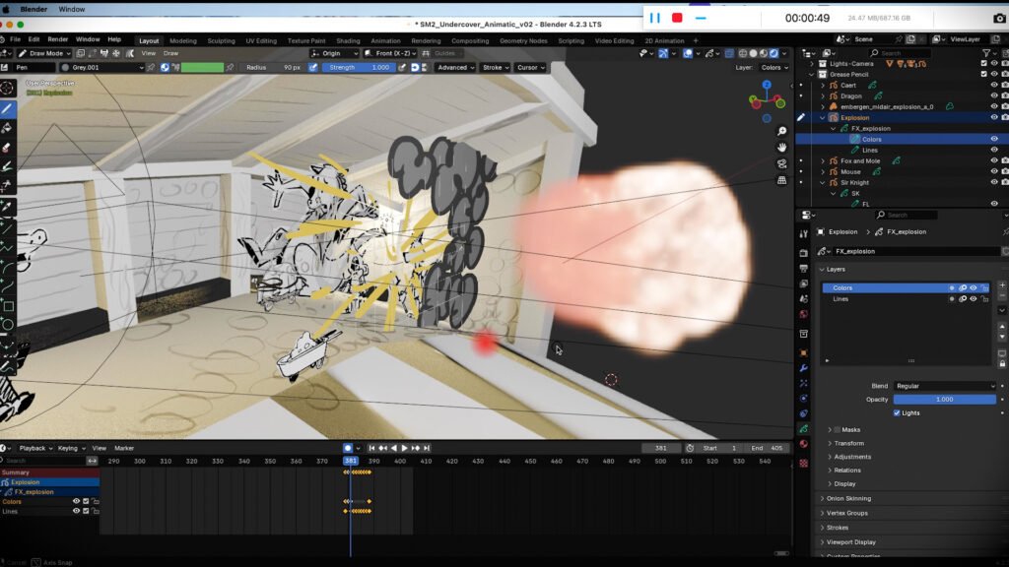Switch to the Animation workspace tab
Viewport: 1009px width, 567px height.
pos(385,40)
